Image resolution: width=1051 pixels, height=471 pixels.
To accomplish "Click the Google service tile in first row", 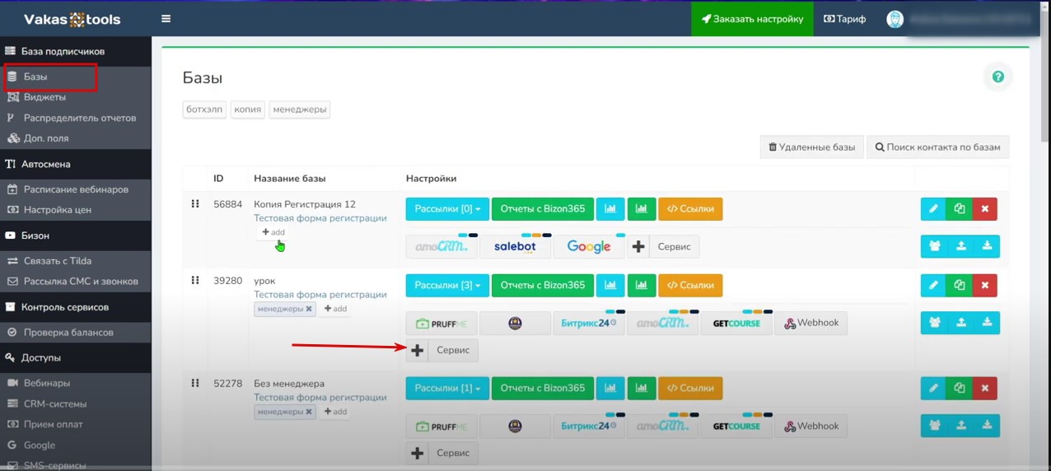I will click(x=588, y=246).
